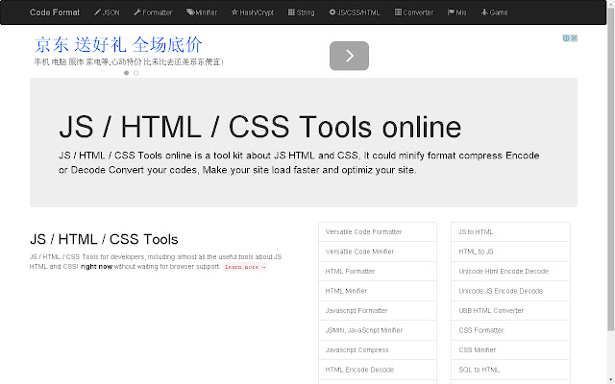Image resolution: width=615 pixels, height=384 pixels.
Task: Open the Hash/Crypt menu
Action: (x=253, y=12)
